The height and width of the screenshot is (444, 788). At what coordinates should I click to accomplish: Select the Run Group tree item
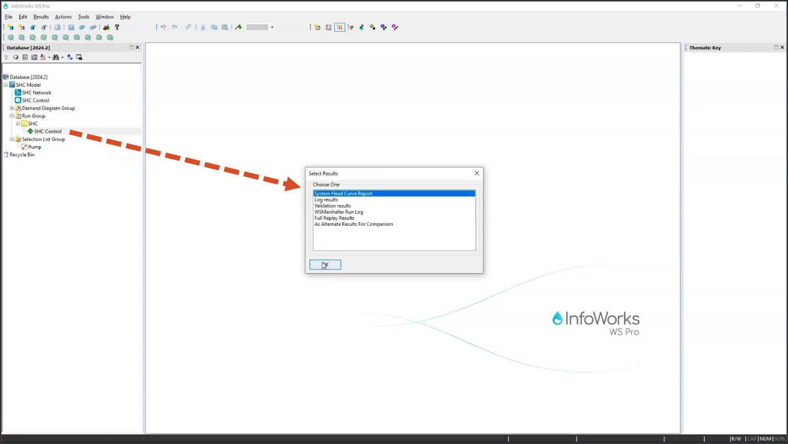[x=33, y=116]
